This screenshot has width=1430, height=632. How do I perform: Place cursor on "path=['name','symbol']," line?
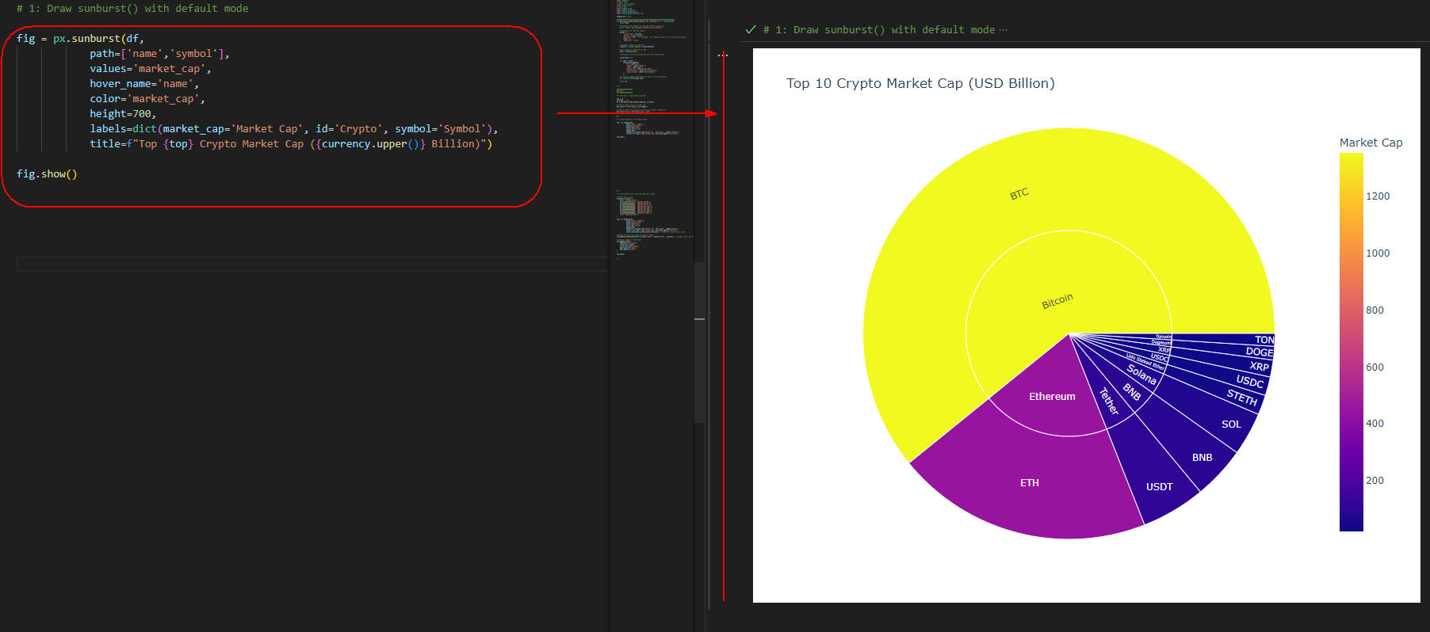pos(159,54)
